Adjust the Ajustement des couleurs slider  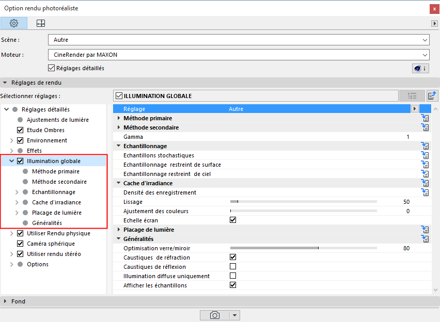point(303,211)
